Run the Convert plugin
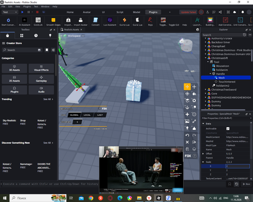253x202 pixels. point(96,22)
